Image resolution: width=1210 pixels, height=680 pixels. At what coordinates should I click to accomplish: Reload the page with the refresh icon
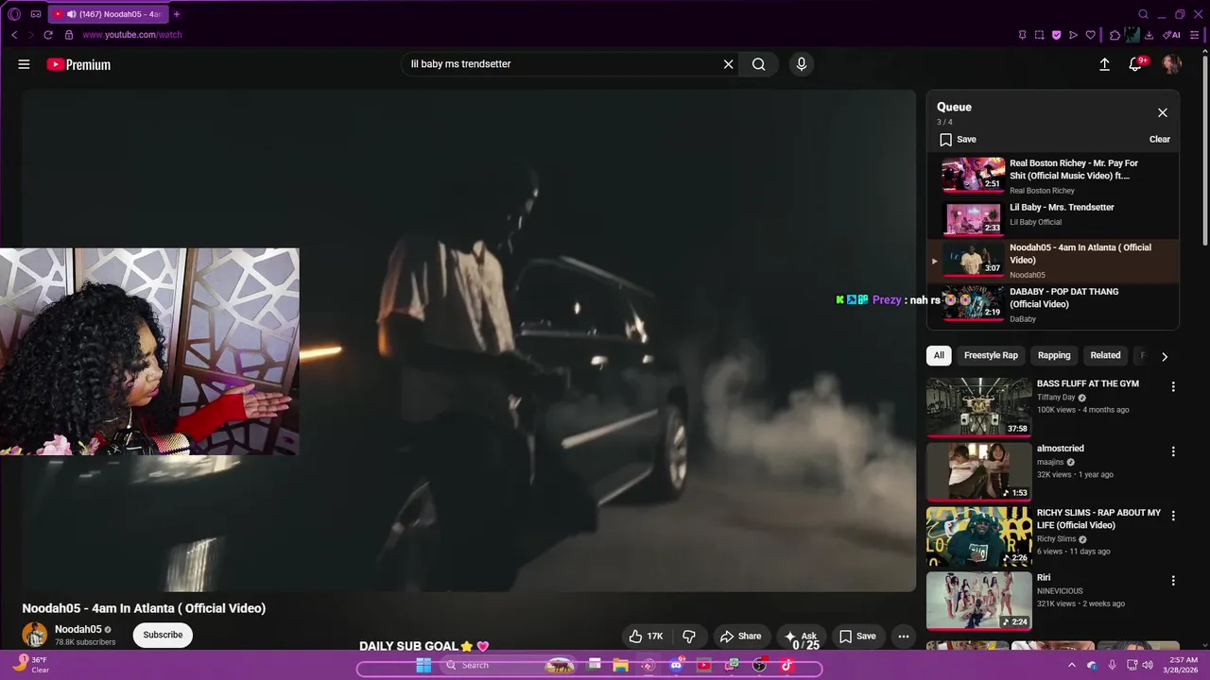[48, 35]
